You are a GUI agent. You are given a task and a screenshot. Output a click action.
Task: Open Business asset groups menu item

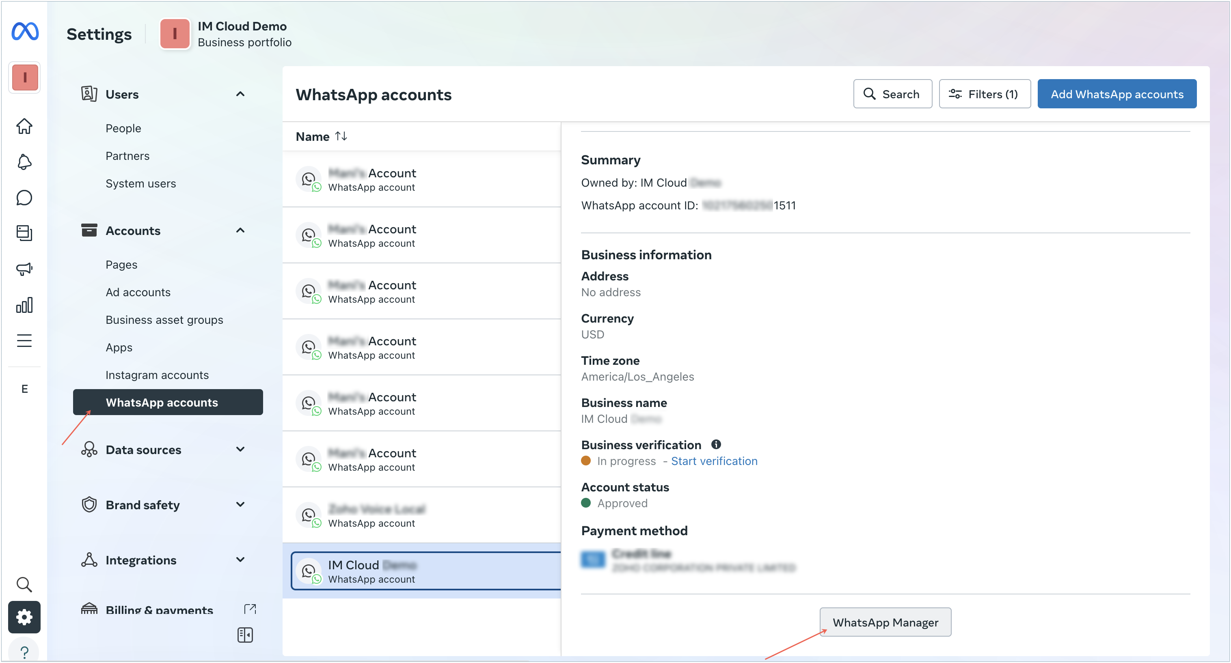(x=164, y=320)
